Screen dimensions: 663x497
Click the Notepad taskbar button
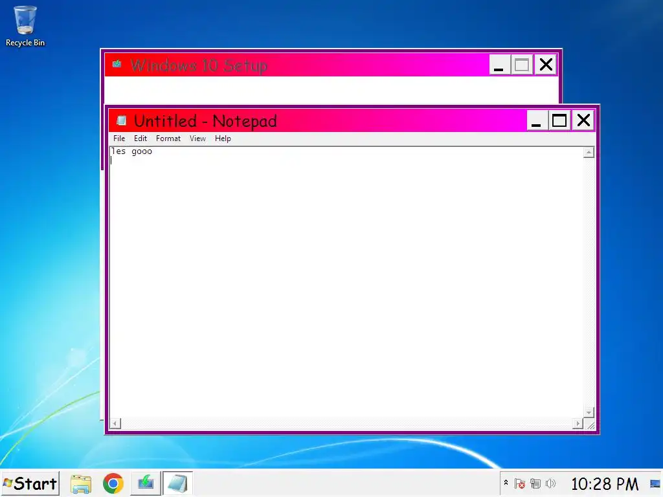point(177,483)
